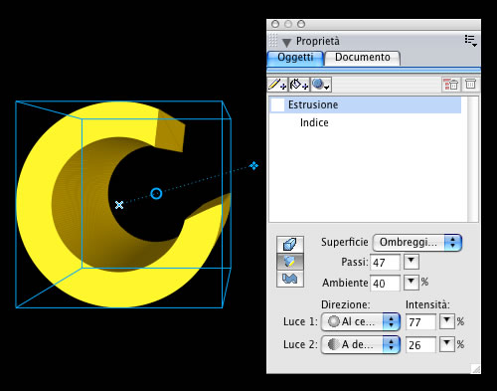Open the Superficie dropdown

click(416, 243)
